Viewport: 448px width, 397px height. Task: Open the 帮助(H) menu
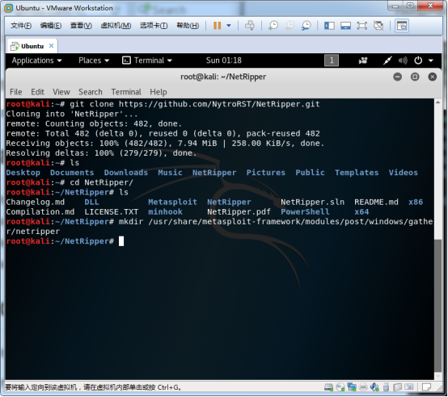pos(188,26)
